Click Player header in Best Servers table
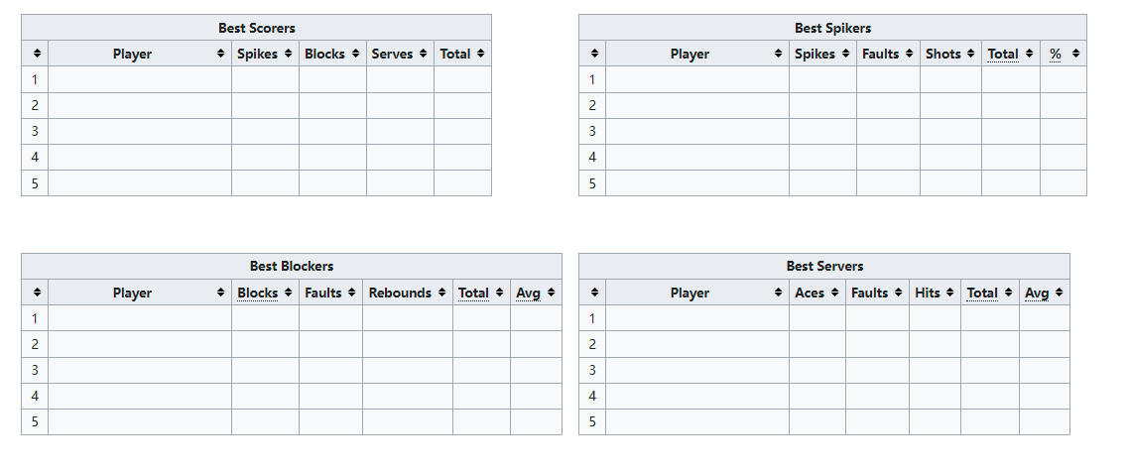 tap(690, 293)
